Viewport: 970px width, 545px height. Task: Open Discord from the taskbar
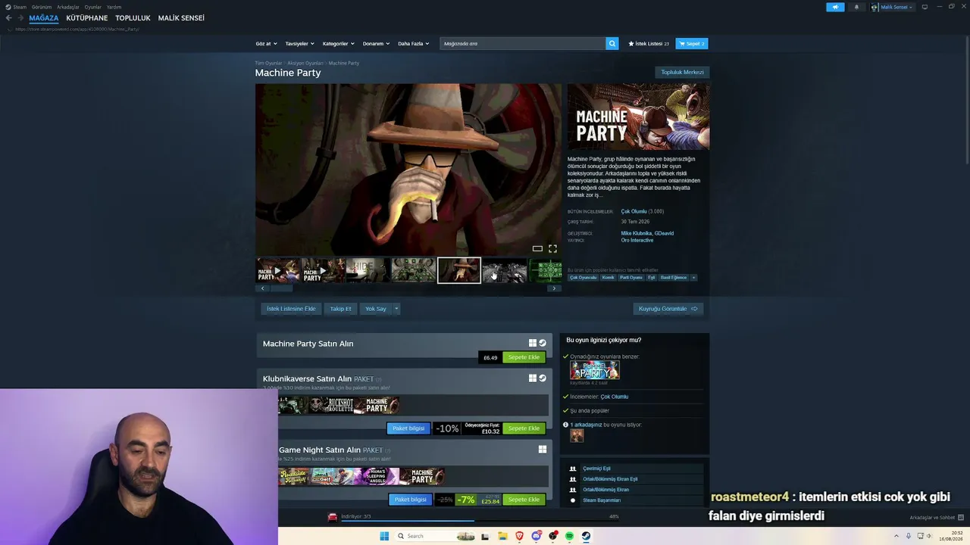click(x=536, y=536)
